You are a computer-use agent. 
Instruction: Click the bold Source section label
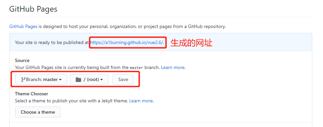click(x=22, y=60)
